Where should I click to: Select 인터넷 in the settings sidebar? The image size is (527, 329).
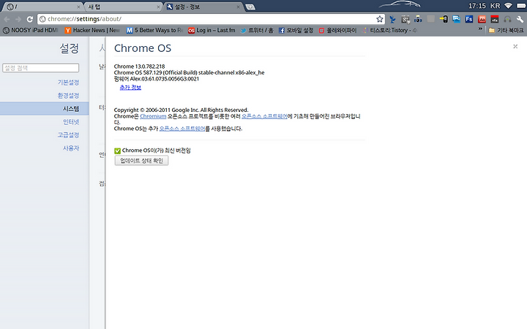click(71, 121)
